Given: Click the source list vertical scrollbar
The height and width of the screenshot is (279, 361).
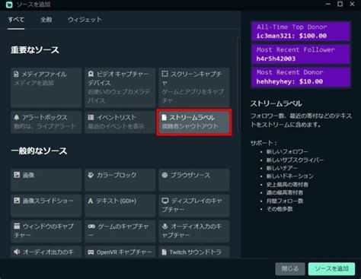Looking at the screenshot, I should click(x=238, y=84).
